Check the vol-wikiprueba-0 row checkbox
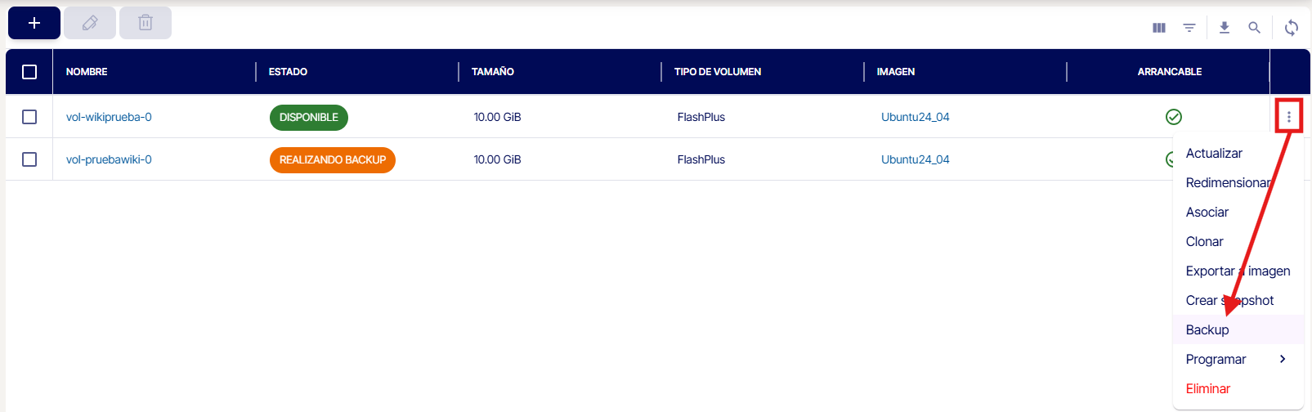Image resolution: width=1312 pixels, height=412 pixels. point(29,117)
